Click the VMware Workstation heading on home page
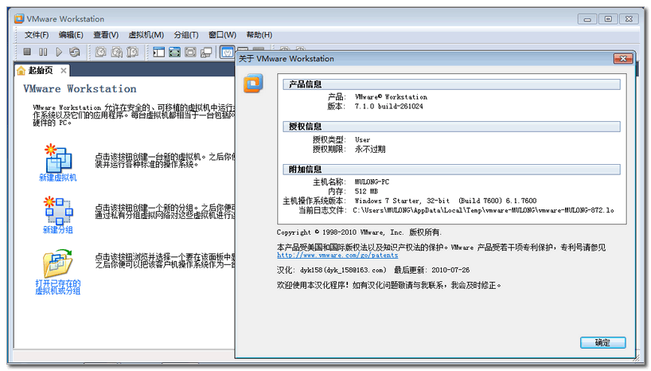The height and width of the screenshot is (371, 651). (80, 89)
